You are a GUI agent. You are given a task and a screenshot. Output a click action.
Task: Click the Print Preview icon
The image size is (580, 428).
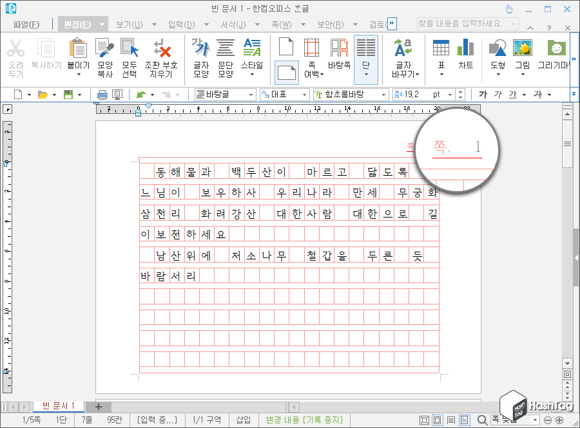(x=117, y=95)
